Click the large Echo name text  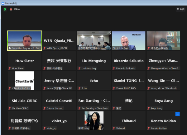pyautogui.click(x=94, y=81)
